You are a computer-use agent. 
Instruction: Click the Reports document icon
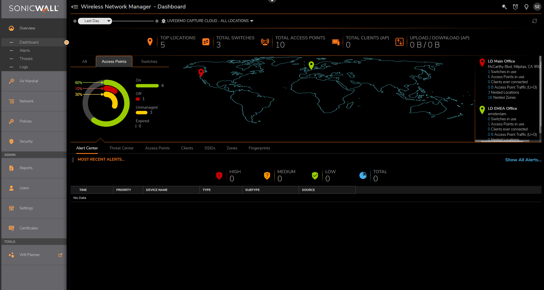tap(11, 168)
